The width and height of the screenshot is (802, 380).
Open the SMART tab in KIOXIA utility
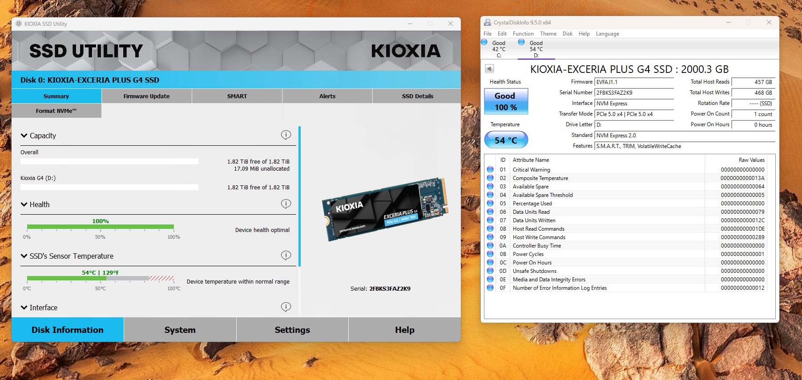pyautogui.click(x=237, y=96)
